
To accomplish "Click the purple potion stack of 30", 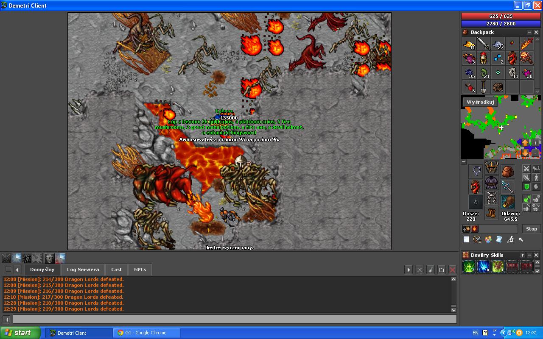I will click(526, 72).
